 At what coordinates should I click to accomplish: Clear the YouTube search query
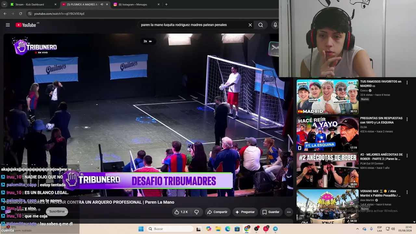[x=250, y=25]
